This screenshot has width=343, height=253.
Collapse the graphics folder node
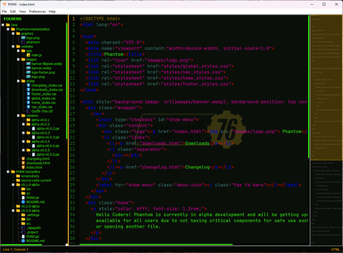click(13, 34)
